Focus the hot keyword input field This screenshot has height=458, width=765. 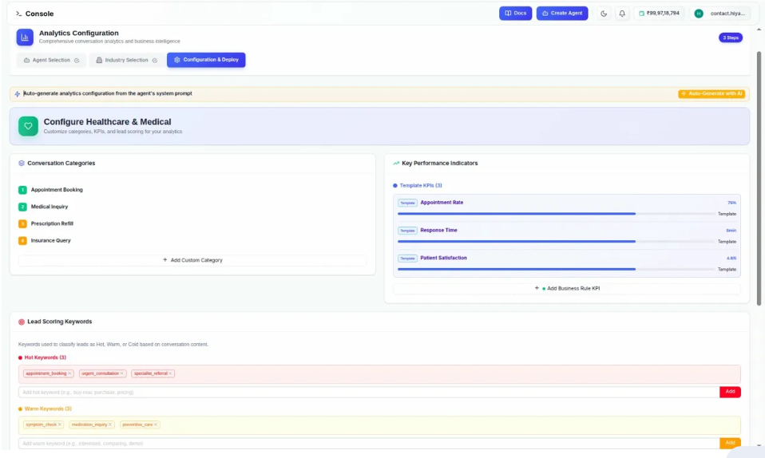[369, 392]
